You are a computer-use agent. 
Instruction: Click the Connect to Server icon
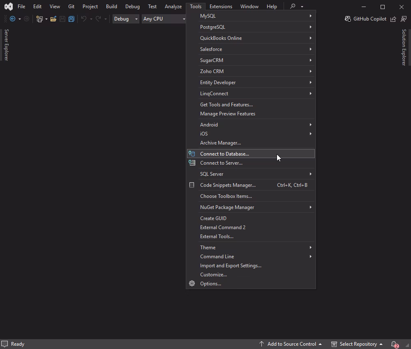tap(192, 163)
